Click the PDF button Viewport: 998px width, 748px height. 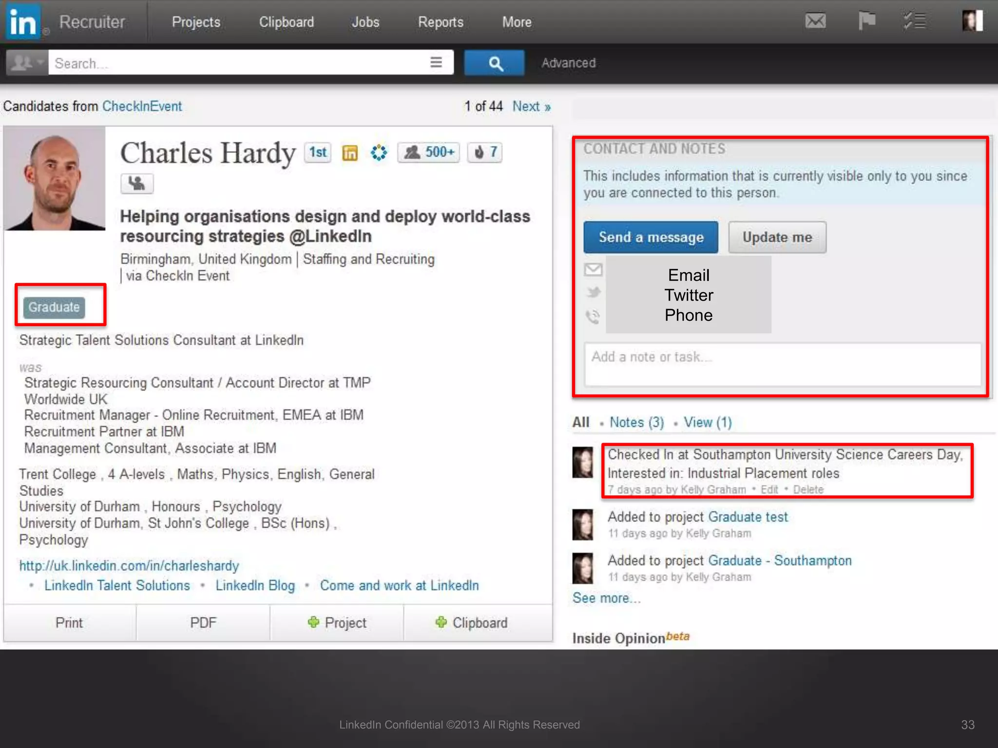click(203, 622)
